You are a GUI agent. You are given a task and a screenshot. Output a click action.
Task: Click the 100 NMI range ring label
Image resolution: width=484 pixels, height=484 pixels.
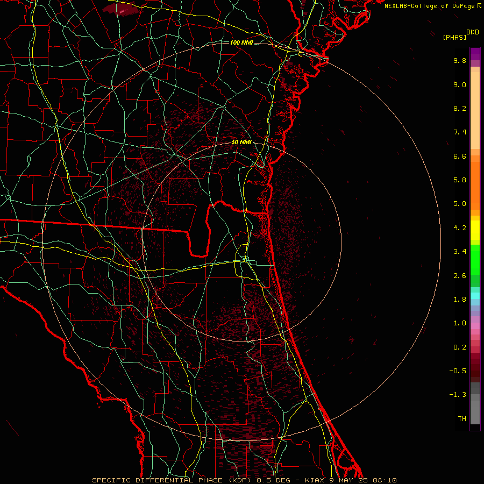[x=241, y=42]
